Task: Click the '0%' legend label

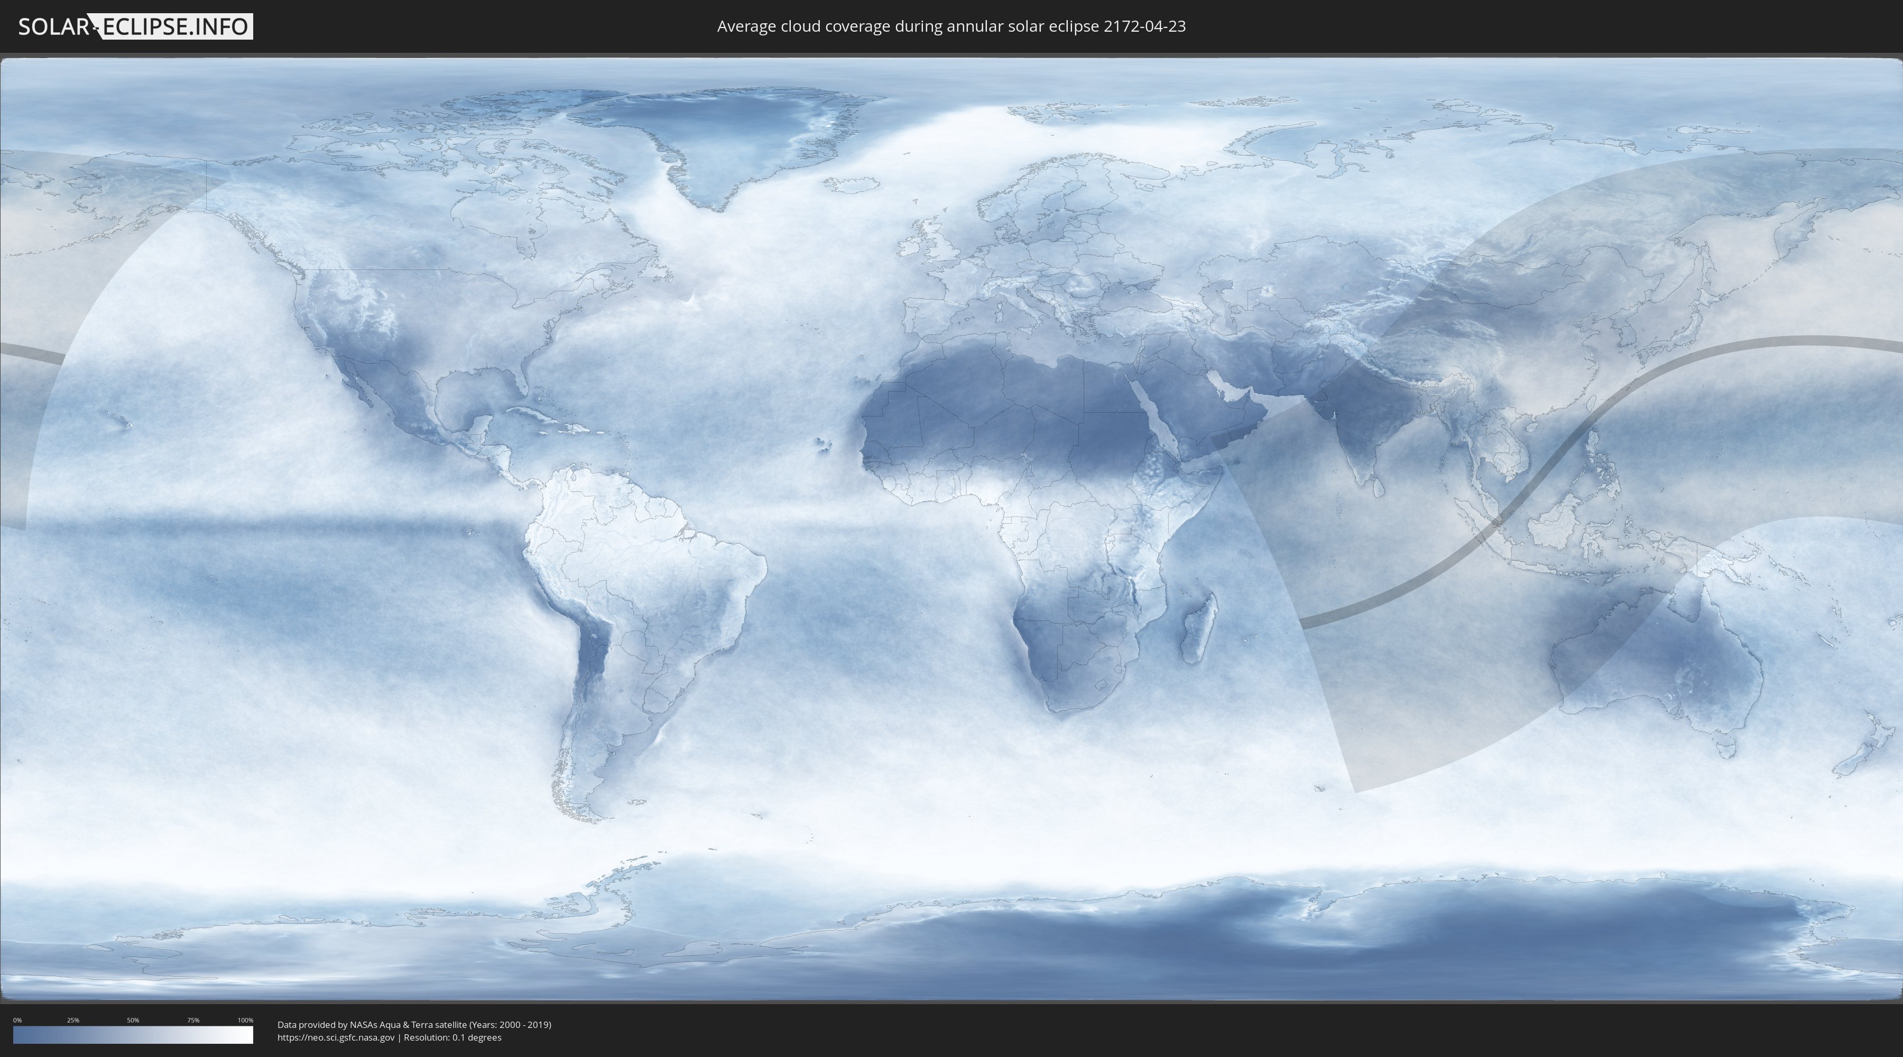Action: pyautogui.click(x=17, y=1020)
